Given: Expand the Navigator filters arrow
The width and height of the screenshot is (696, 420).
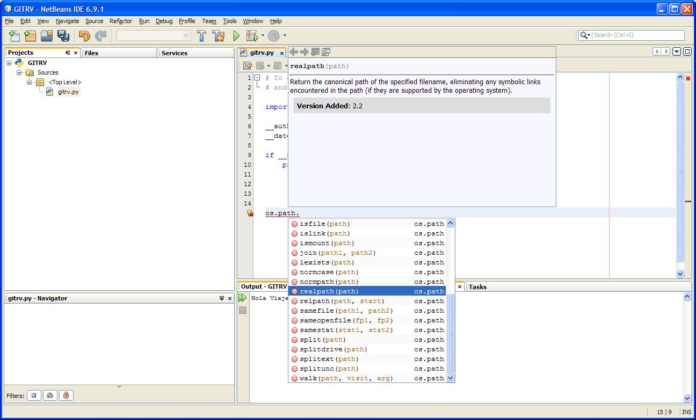Looking at the screenshot, I should pyautogui.click(x=119, y=387).
